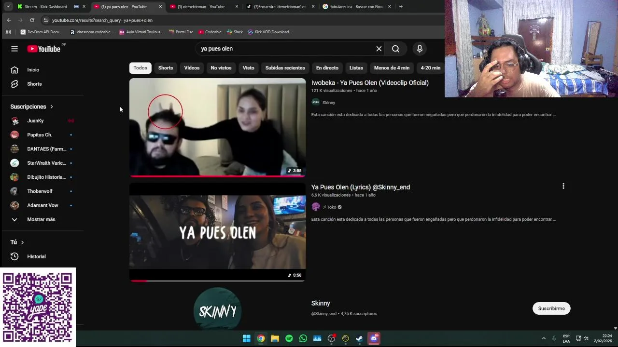
Task: Open the Apps grid in bookmarks bar
Action: click(x=8, y=32)
